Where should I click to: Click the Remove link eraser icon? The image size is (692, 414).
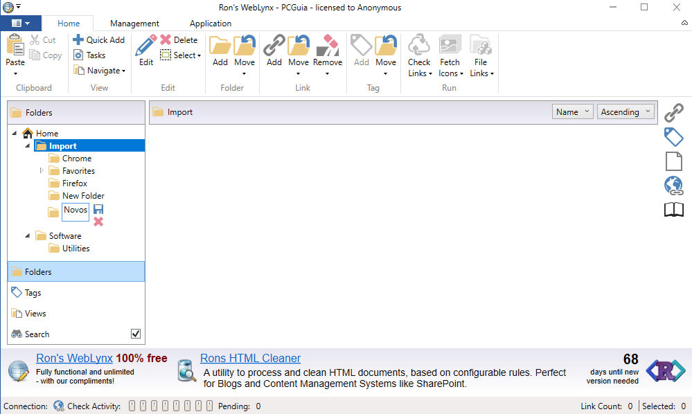(x=328, y=44)
